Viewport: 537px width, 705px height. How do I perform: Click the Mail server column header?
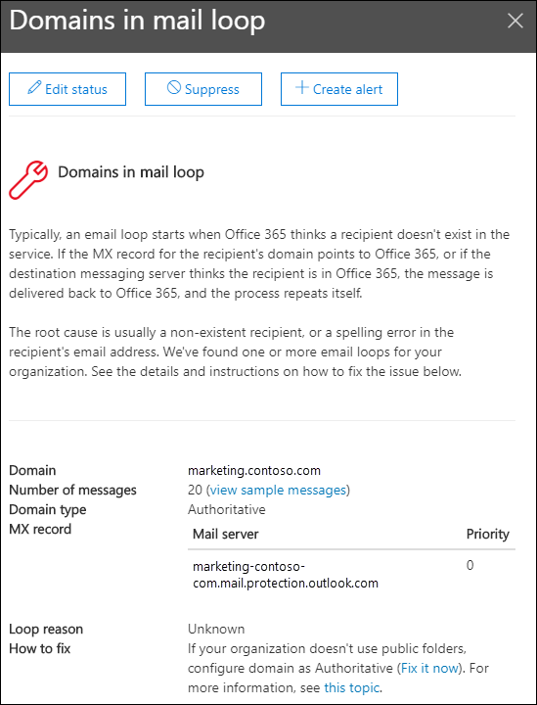pos(225,535)
